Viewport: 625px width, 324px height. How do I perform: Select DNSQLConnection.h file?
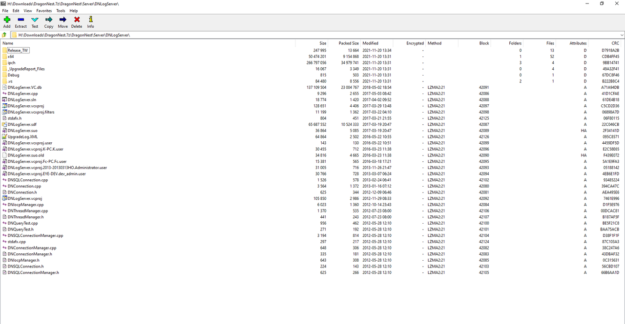pos(25,266)
